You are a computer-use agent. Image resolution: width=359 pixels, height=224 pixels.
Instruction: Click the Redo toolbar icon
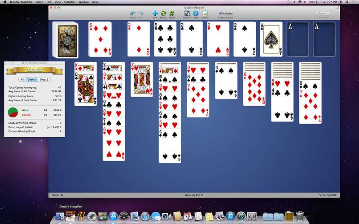coord(141,13)
